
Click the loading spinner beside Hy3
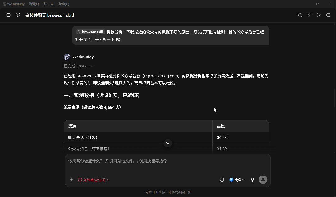coord(222,180)
